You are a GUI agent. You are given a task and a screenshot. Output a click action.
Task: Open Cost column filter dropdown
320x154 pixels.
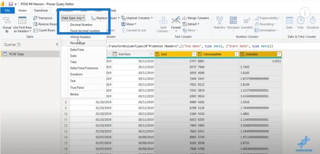click(194, 54)
